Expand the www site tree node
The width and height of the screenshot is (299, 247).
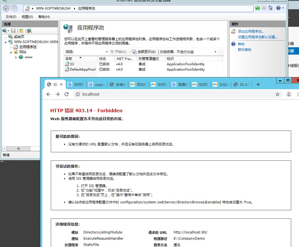click(x=16, y=57)
